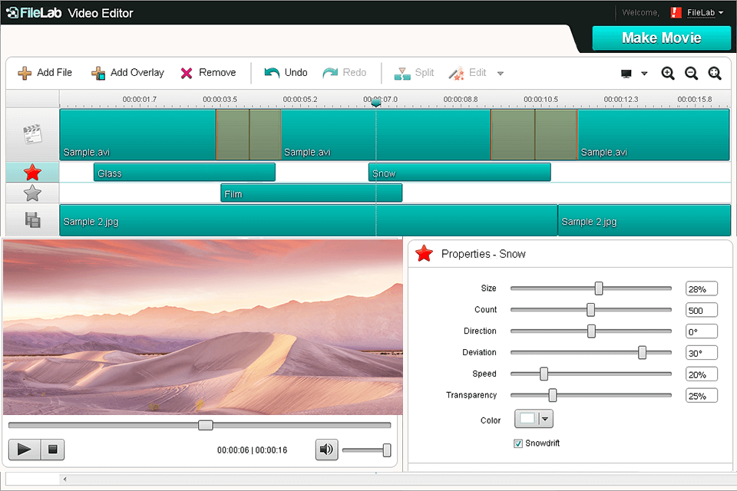Select the Film effect clip
Screen dimensions: 737x491
(311, 193)
